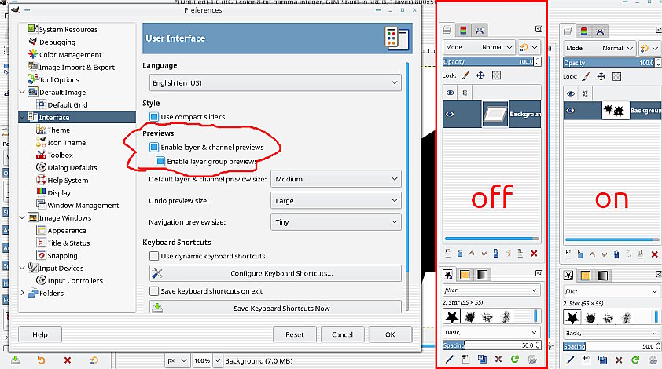
Task: Confirm Preferences with the OK button
Action: click(x=390, y=334)
